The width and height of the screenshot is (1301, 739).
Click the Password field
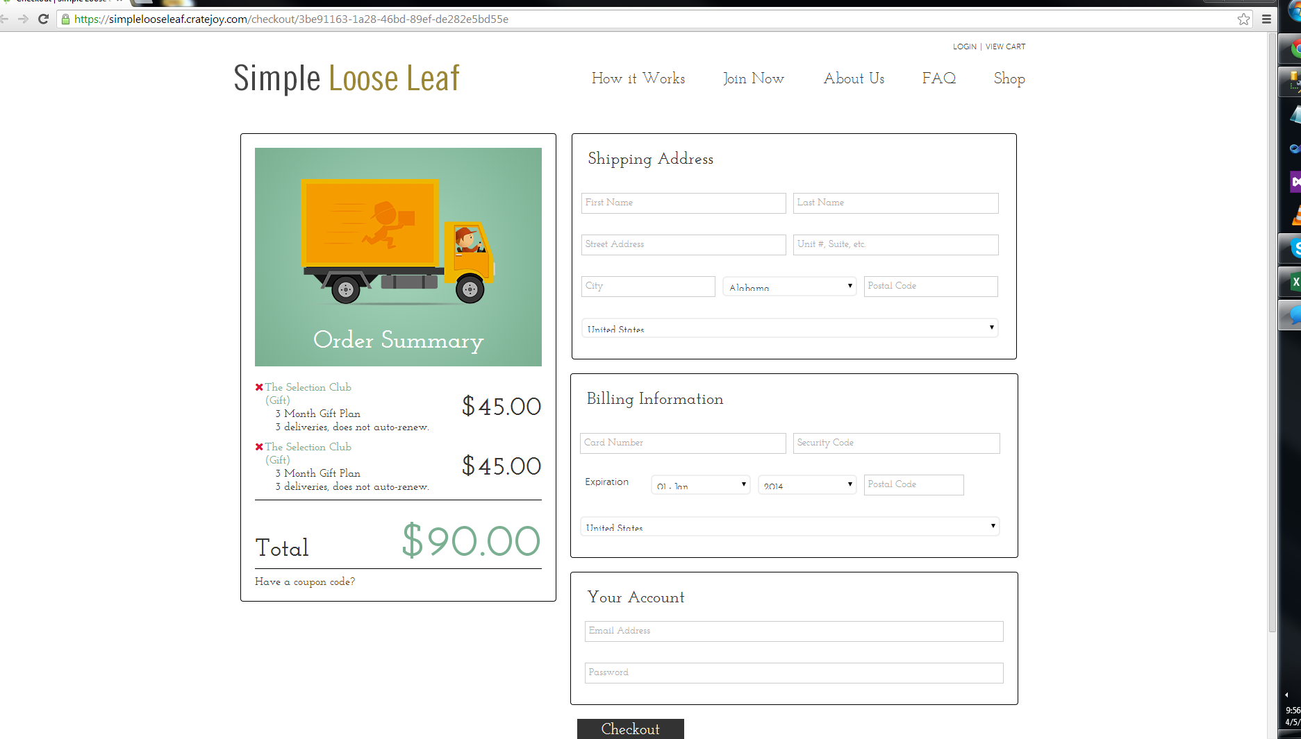click(794, 673)
